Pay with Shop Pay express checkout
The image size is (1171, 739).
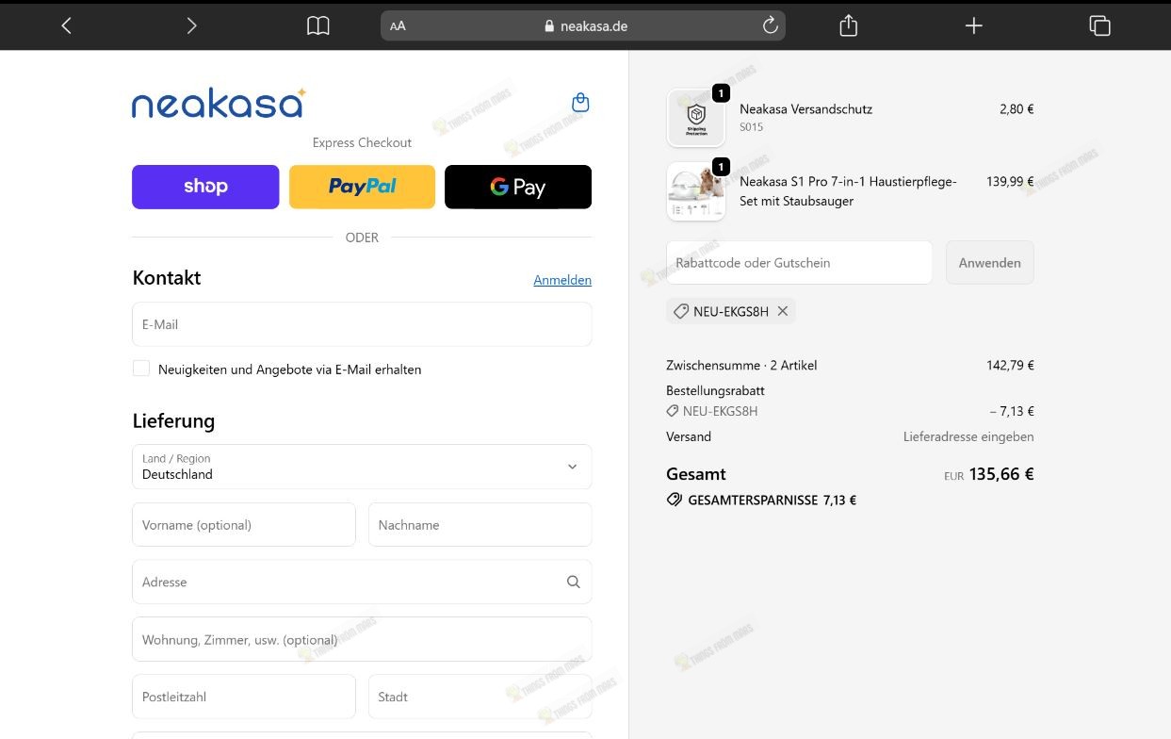tap(205, 187)
